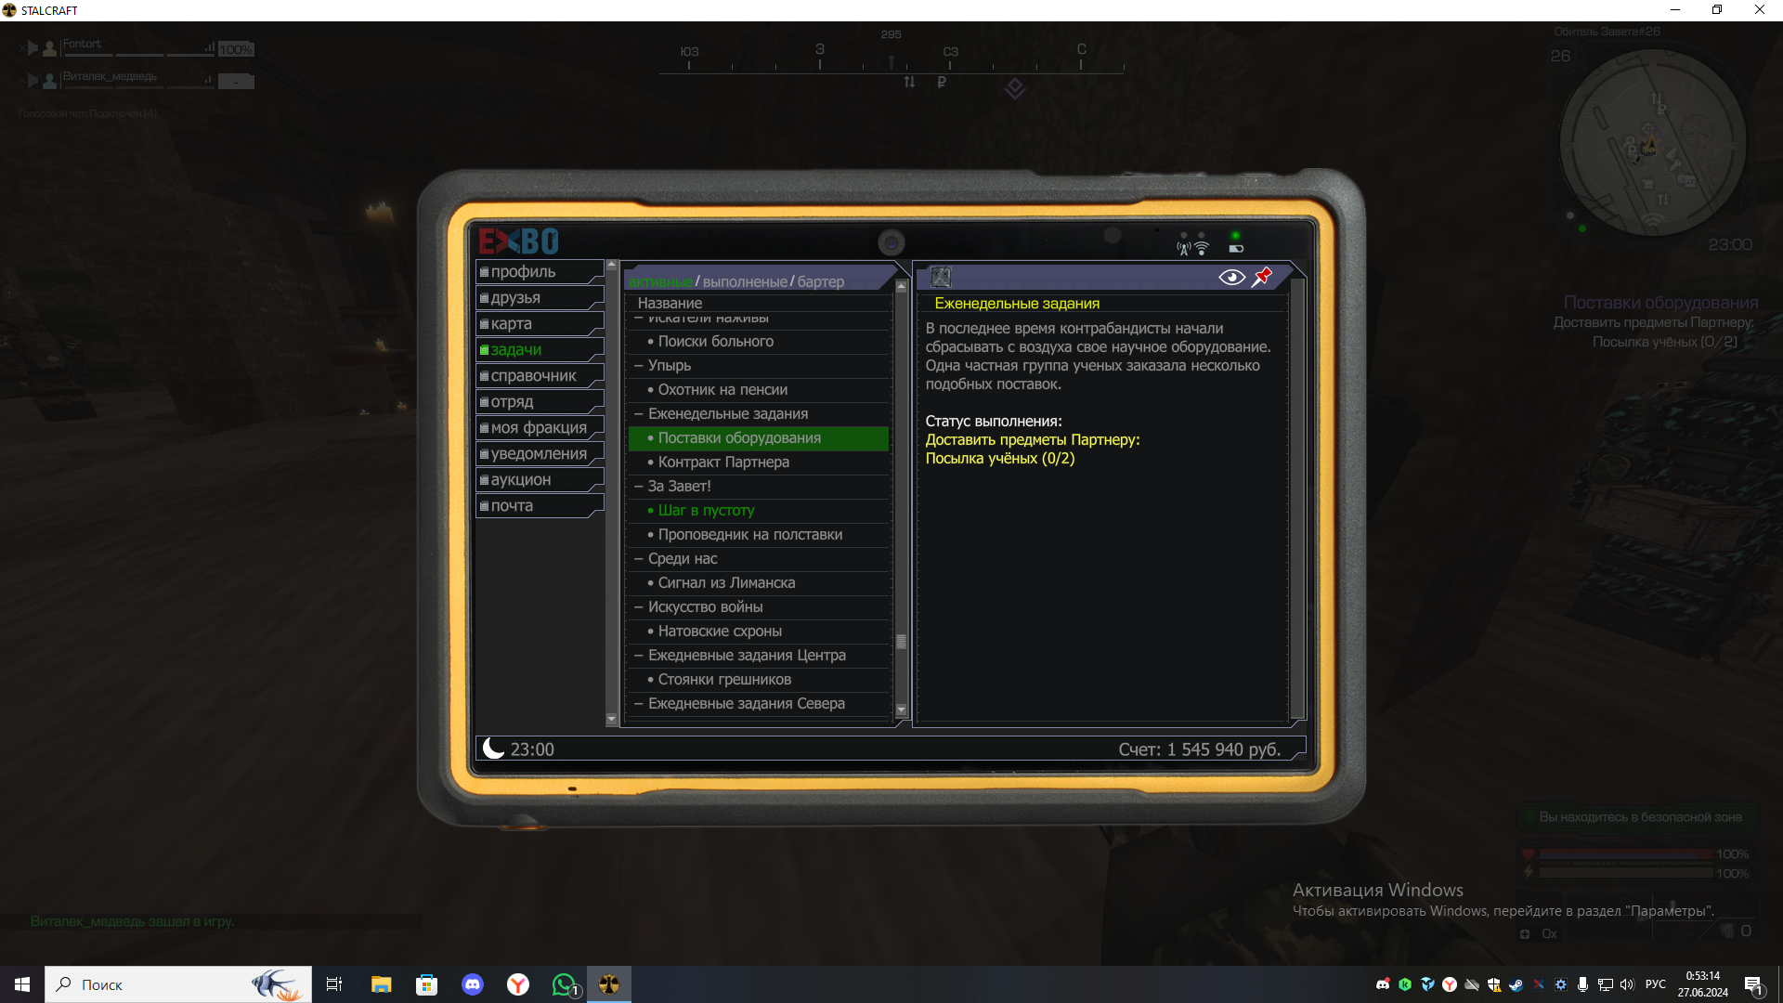Open File Explorer from the taskbar
The height and width of the screenshot is (1003, 1783).
pyautogui.click(x=381, y=984)
